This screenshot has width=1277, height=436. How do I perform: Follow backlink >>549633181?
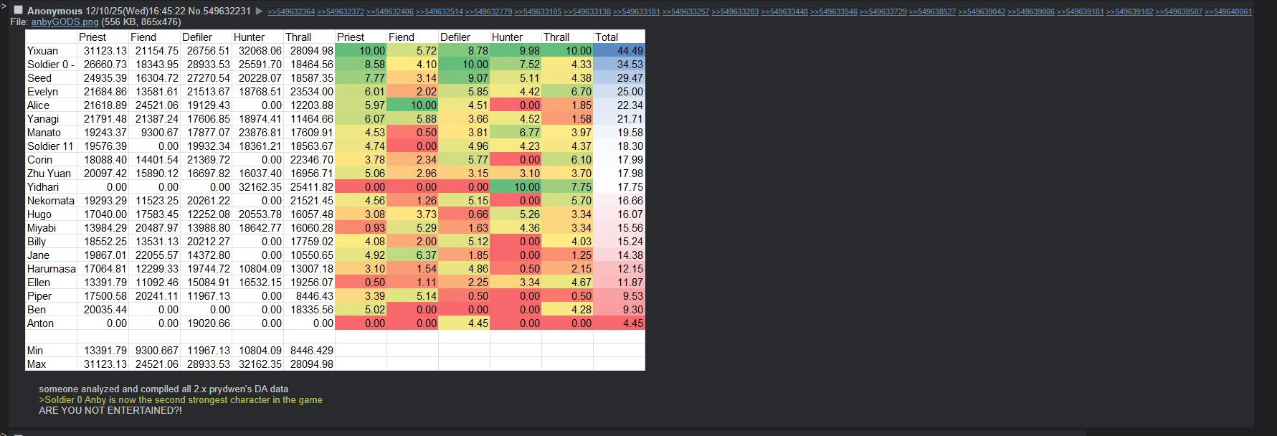[637, 11]
